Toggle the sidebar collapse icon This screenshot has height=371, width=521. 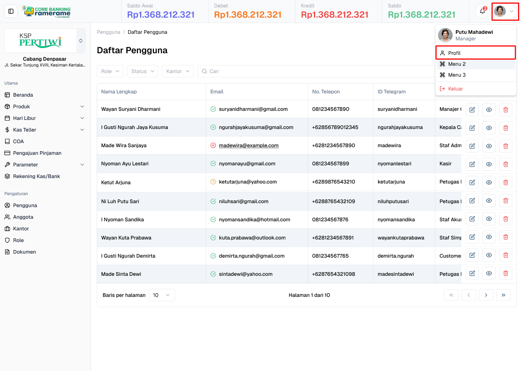(x=11, y=11)
